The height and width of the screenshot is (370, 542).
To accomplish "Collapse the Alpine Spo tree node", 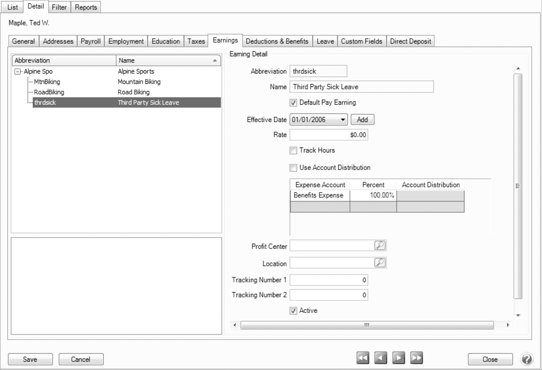I will click(x=18, y=71).
